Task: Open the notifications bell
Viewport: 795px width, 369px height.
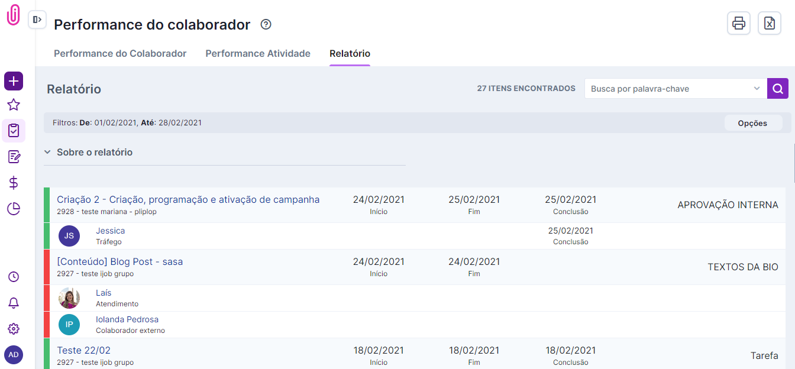Action: click(x=14, y=303)
